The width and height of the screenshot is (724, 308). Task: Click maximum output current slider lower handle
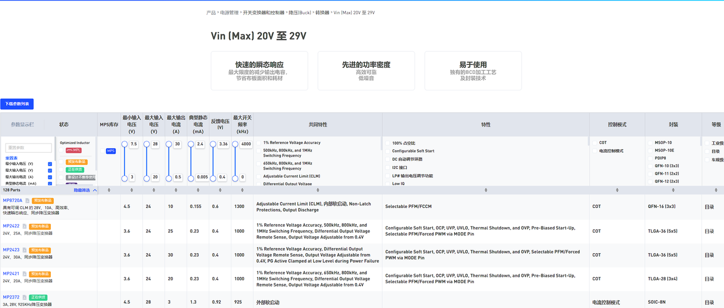click(x=169, y=178)
